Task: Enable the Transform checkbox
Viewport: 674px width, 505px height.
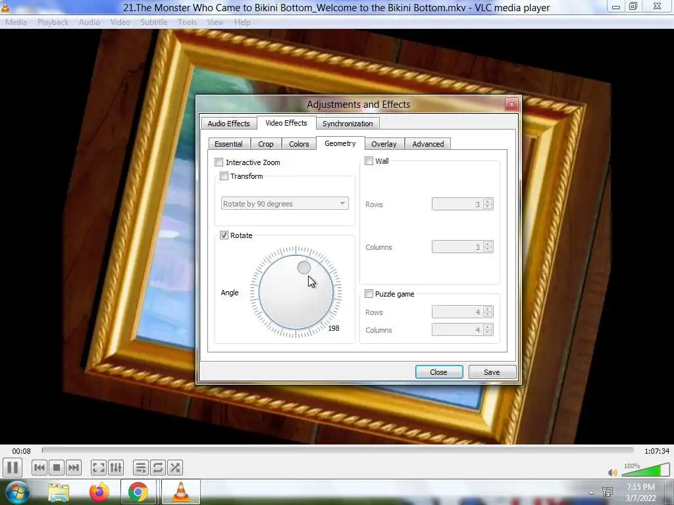Action: (x=224, y=176)
